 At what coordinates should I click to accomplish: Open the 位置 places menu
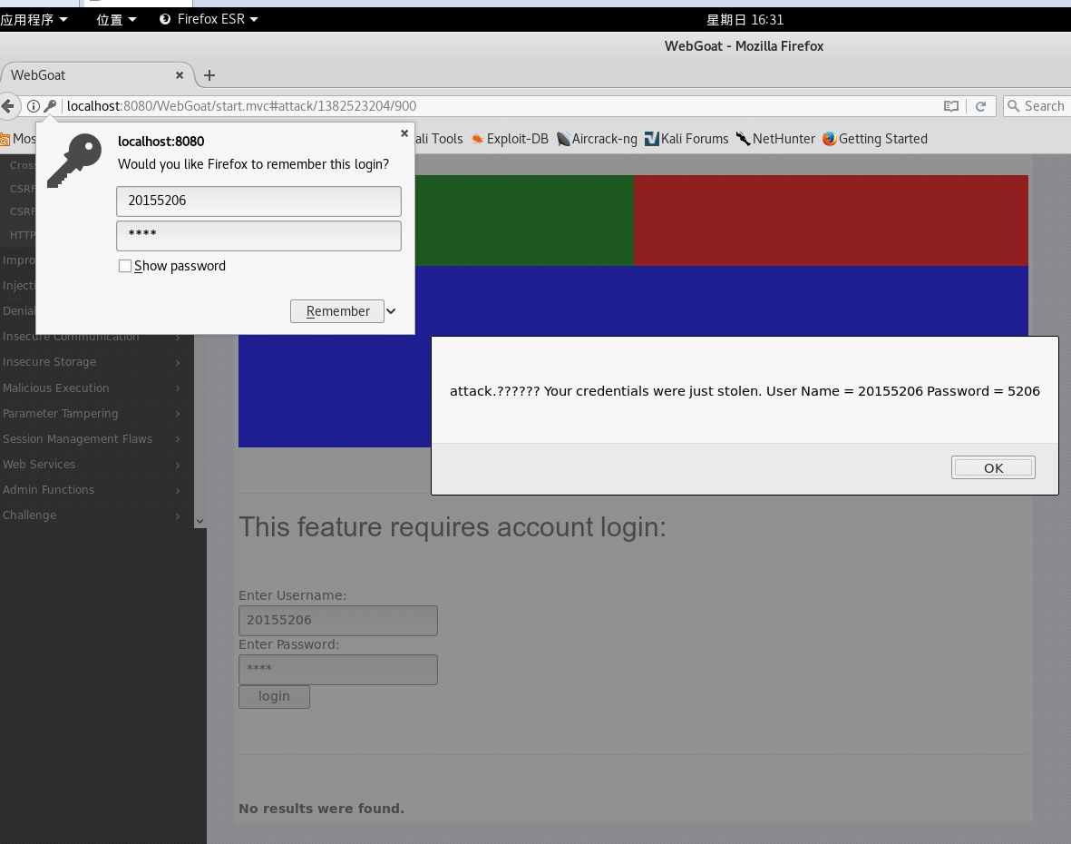(117, 19)
